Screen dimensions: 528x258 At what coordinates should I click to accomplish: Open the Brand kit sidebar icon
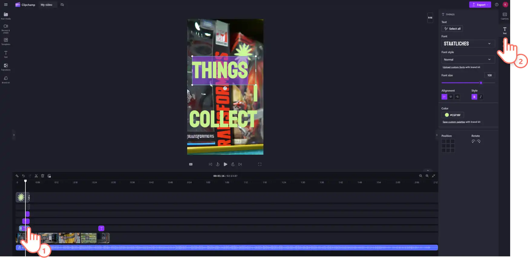(6, 80)
